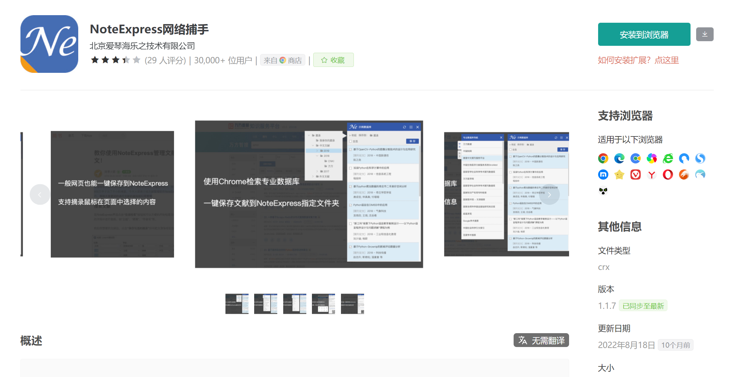Click the crx file type value
The image size is (745, 377).
[604, 267]
